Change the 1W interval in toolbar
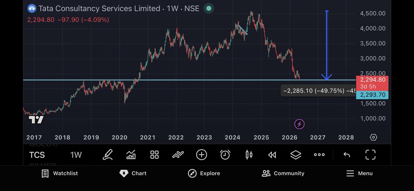 point(76,155)
